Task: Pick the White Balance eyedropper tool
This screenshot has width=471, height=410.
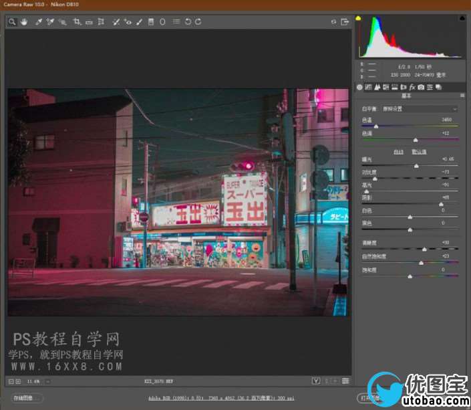Action: (x=39, y=22)
